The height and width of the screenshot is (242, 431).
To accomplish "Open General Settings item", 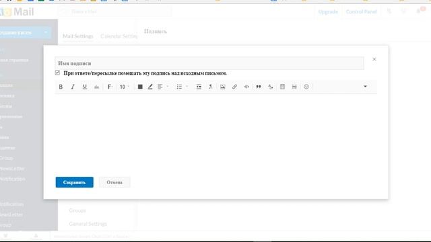I will tap(88, 224).
